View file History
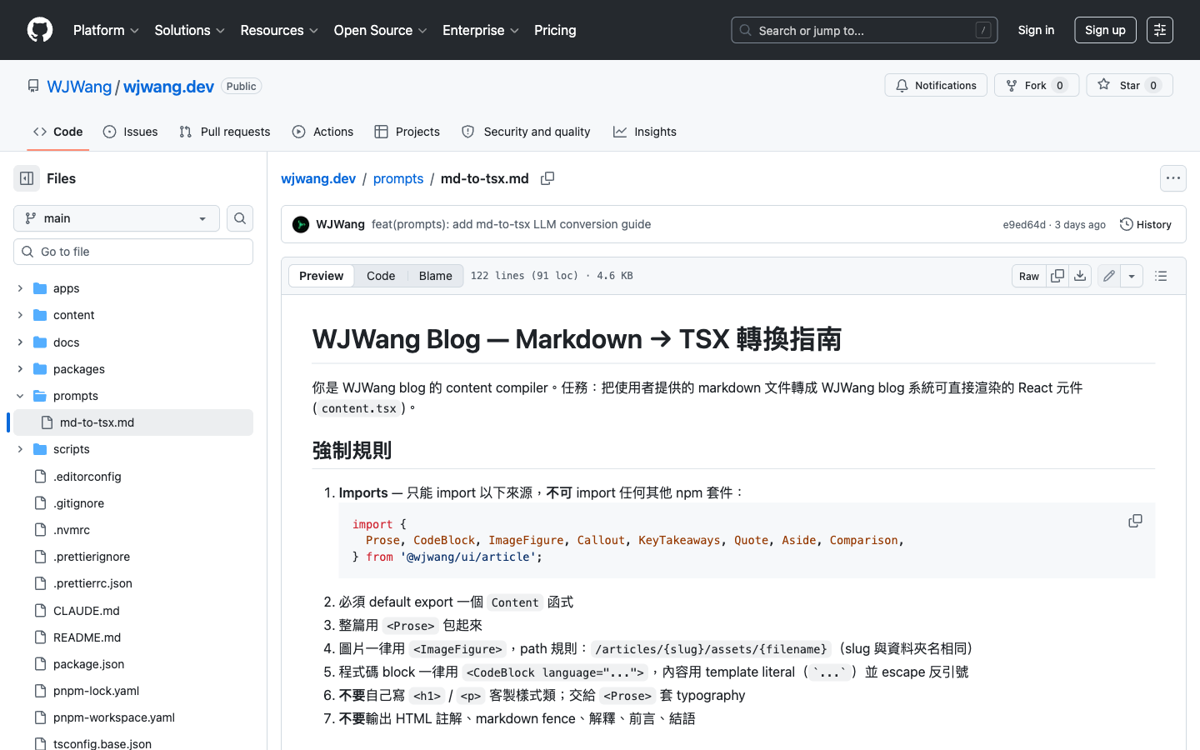Image resolution: width=1200 pixels, height=750 pixels. 1146,224
